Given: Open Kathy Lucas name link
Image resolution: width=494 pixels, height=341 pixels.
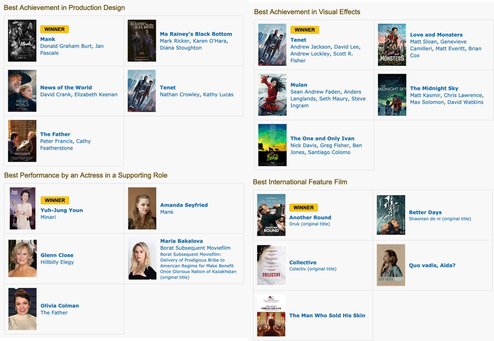Looking at the screenshot, I should click(218, 94).
